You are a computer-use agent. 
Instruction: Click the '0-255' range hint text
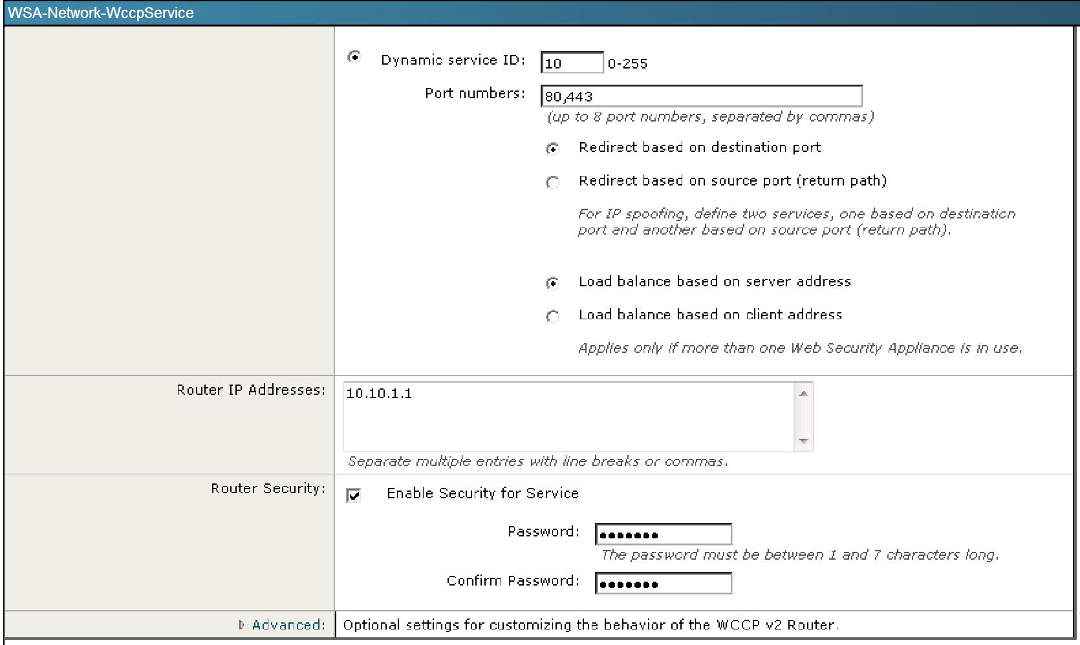coord(627,63)
